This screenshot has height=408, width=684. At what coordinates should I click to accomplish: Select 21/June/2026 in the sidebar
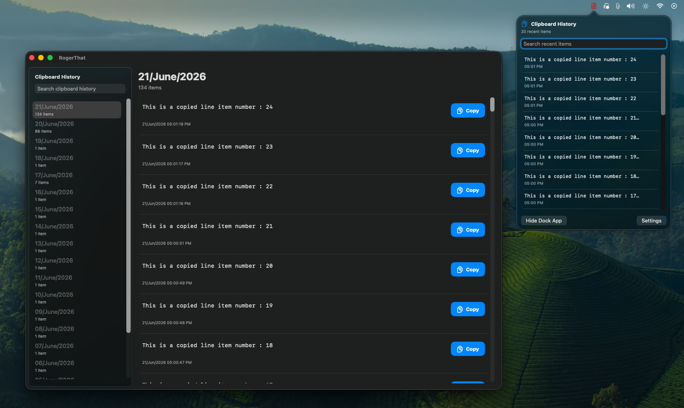pyautogui.click(x=77, y=110)
